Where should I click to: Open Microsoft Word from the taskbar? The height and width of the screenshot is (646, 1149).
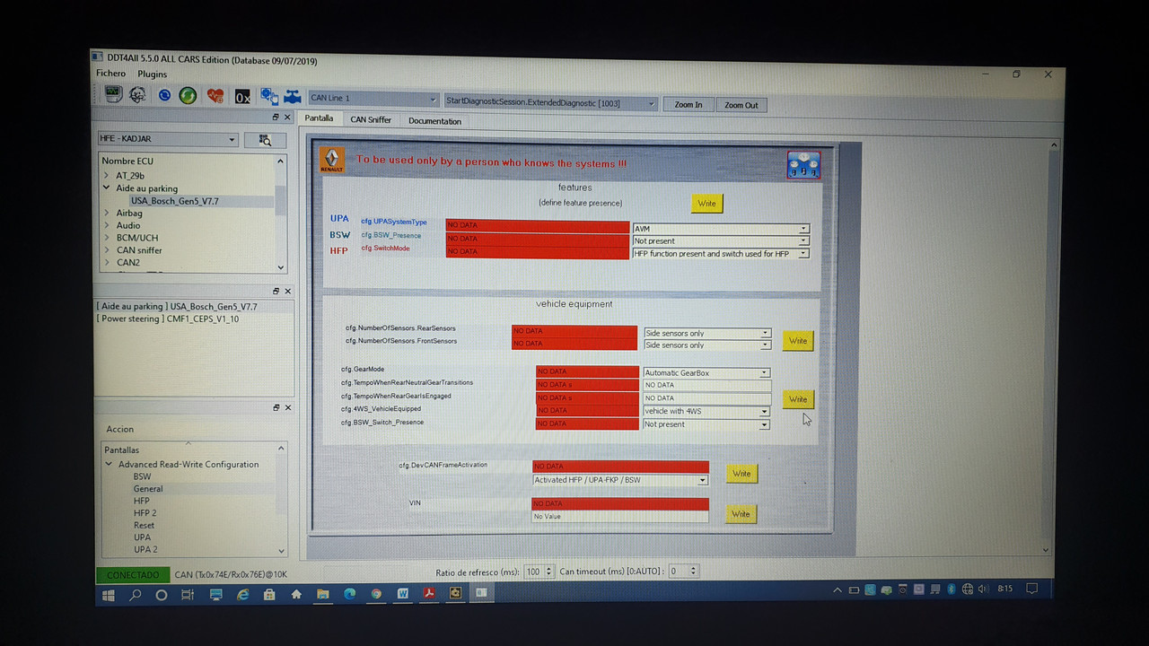(x=403, y=593)
